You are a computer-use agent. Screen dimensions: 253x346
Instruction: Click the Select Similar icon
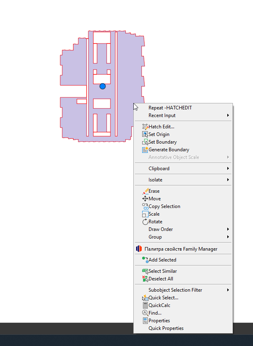(145, 271)
